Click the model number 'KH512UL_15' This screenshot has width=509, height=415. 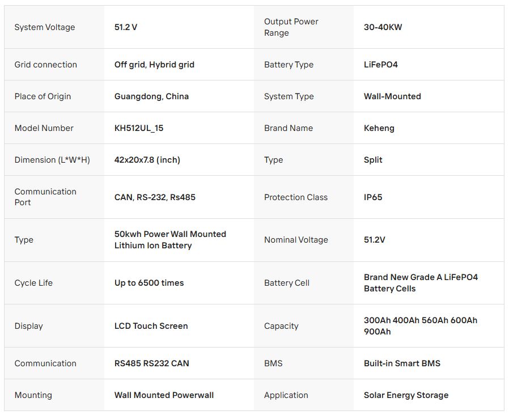tap(139, 128)
